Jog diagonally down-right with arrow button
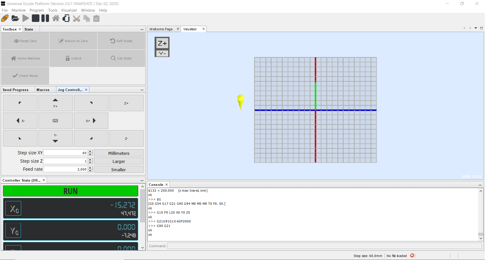The height and width of the screenshot is (260, 485). tap(91, 138)
